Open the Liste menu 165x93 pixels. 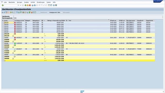pos(5,2)
